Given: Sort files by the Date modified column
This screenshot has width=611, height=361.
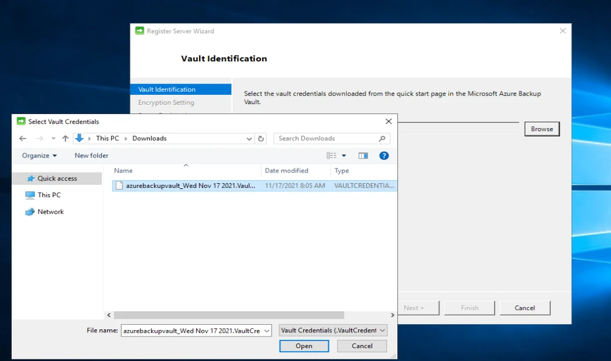Looking at the screenshot, I should (287, 170).
